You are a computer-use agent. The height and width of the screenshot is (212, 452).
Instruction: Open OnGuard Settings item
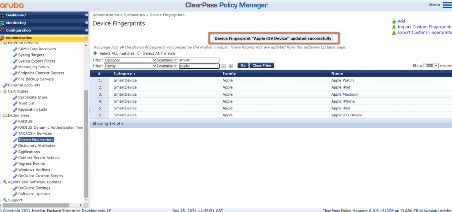[x=34, y=188]
